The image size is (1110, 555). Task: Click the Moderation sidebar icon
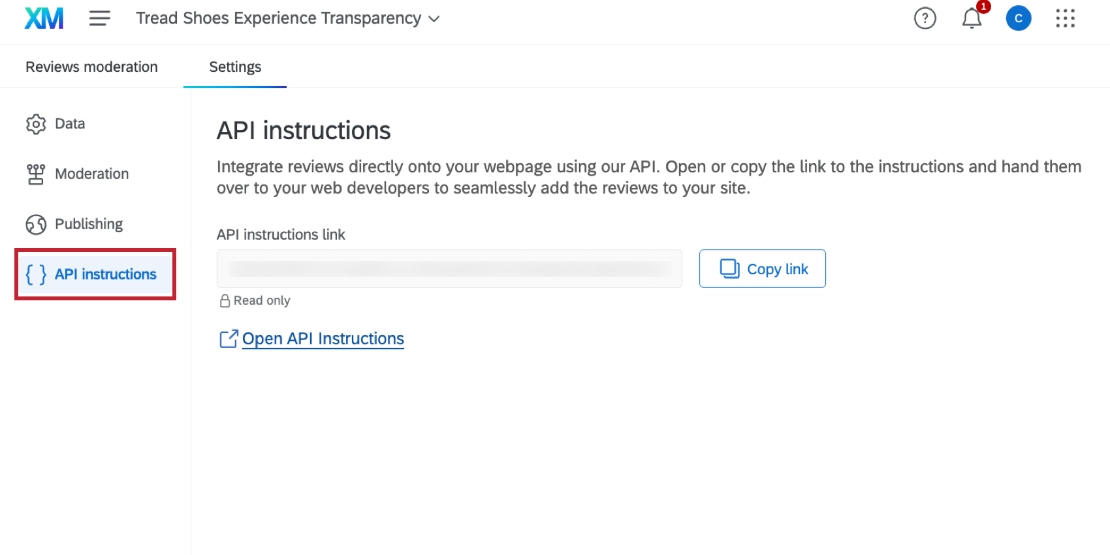click(36, 174)
